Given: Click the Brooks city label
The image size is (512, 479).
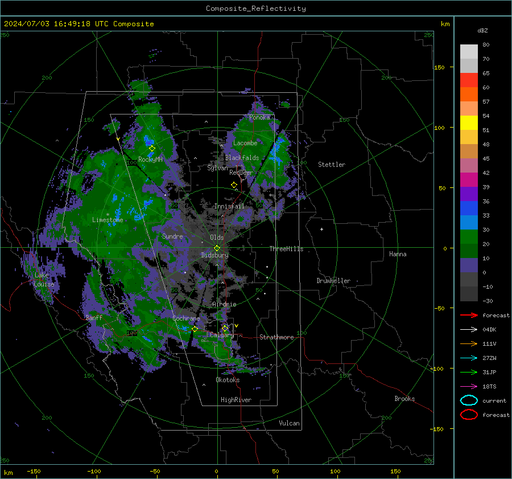Looking at the screenshot, I should (x=404, y=399).
